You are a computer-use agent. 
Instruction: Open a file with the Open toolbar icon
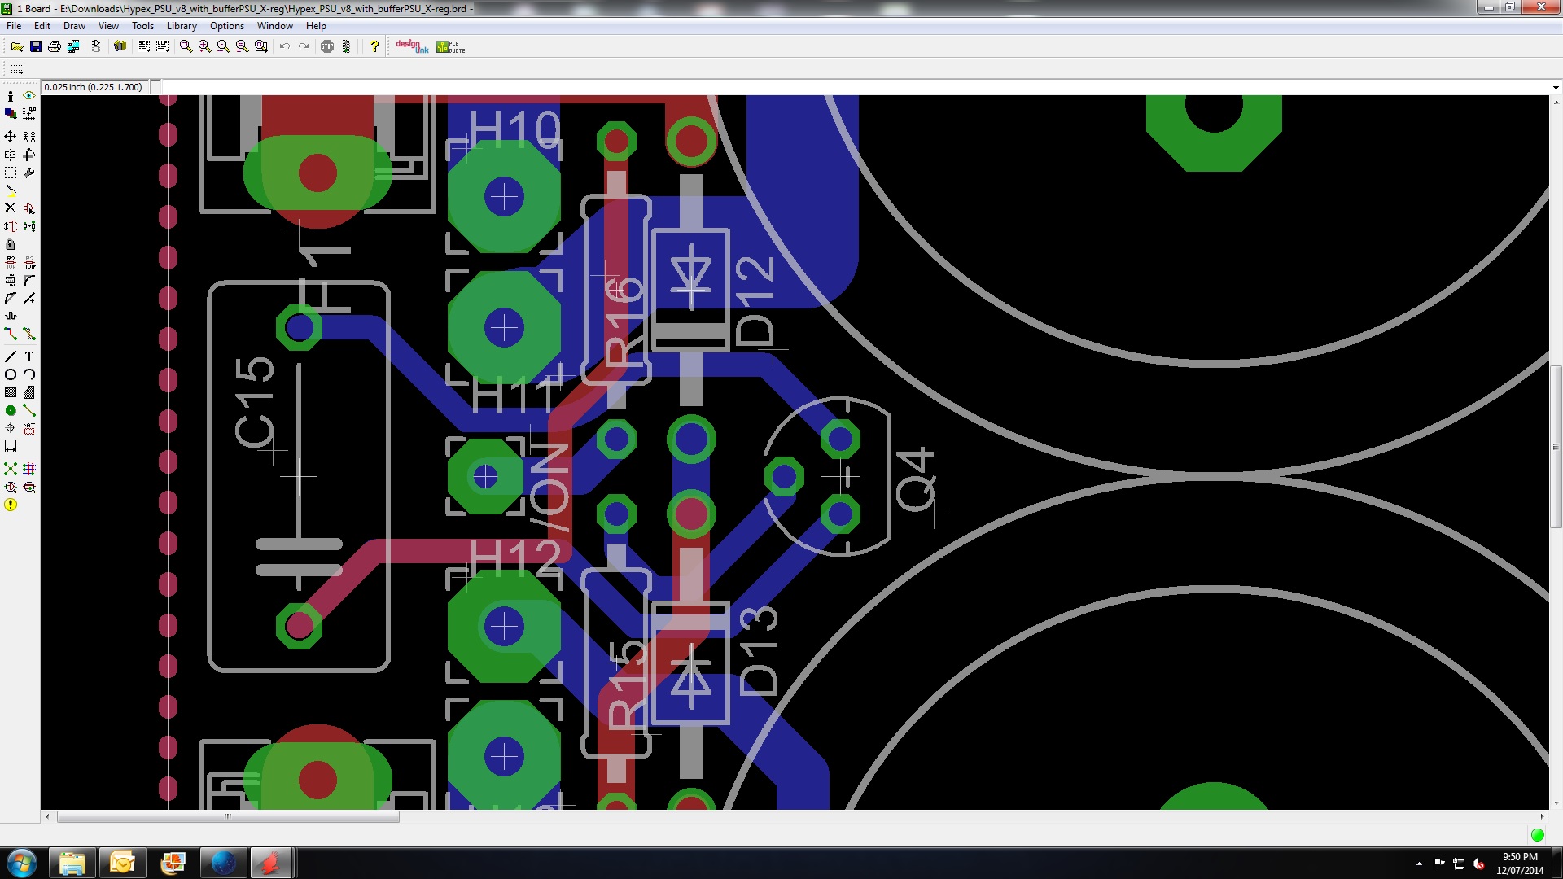click(x=16, y=46)
